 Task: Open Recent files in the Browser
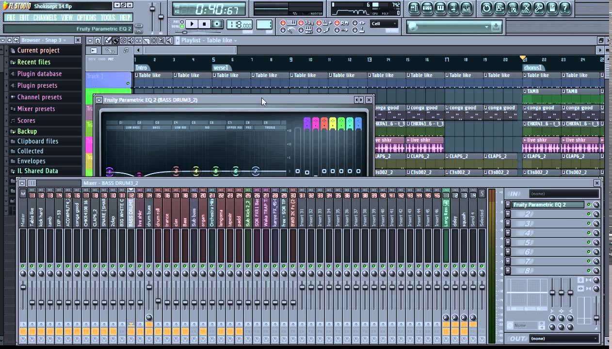point(34,62)
